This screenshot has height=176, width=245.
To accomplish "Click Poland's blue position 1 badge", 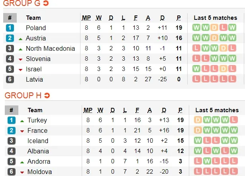I will click(10, 28).
